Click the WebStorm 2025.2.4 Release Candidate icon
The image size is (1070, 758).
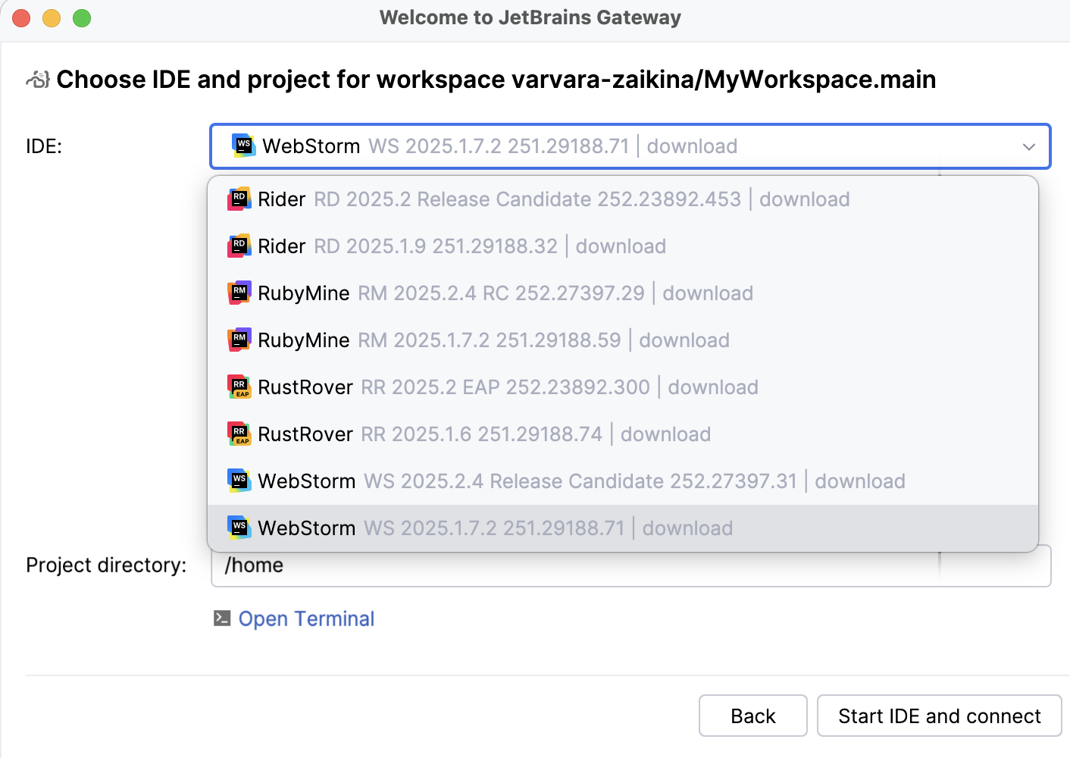(x=239, y=481)
